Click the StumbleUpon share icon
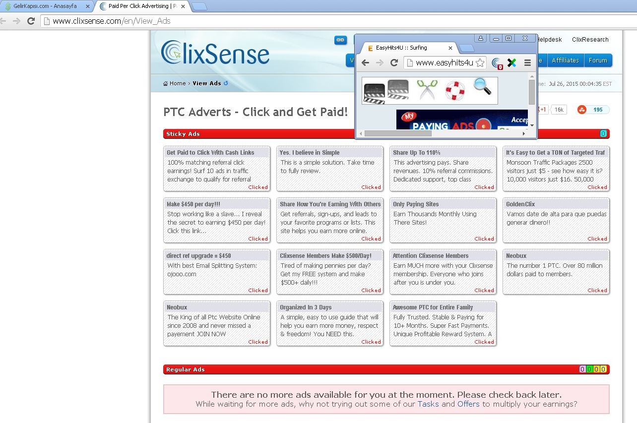This screenshot has width=637, height=423. 581,110
